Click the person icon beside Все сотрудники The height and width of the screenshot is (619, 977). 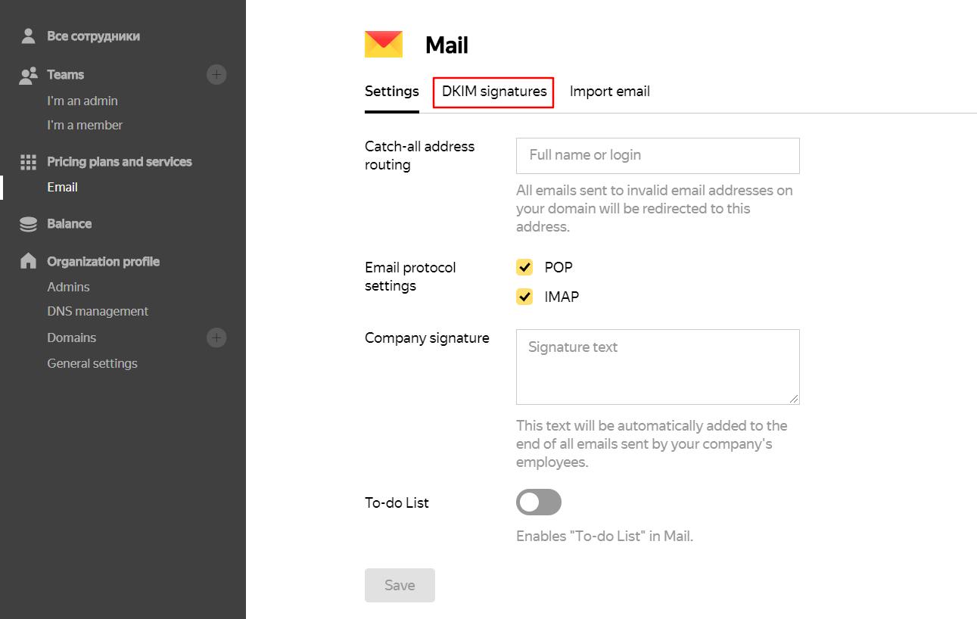(x=28, y=36)
